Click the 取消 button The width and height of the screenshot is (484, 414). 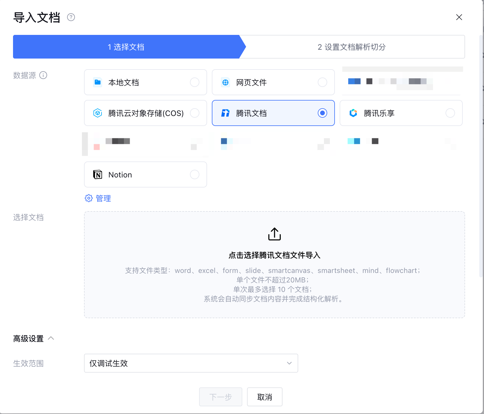(265, 397)
